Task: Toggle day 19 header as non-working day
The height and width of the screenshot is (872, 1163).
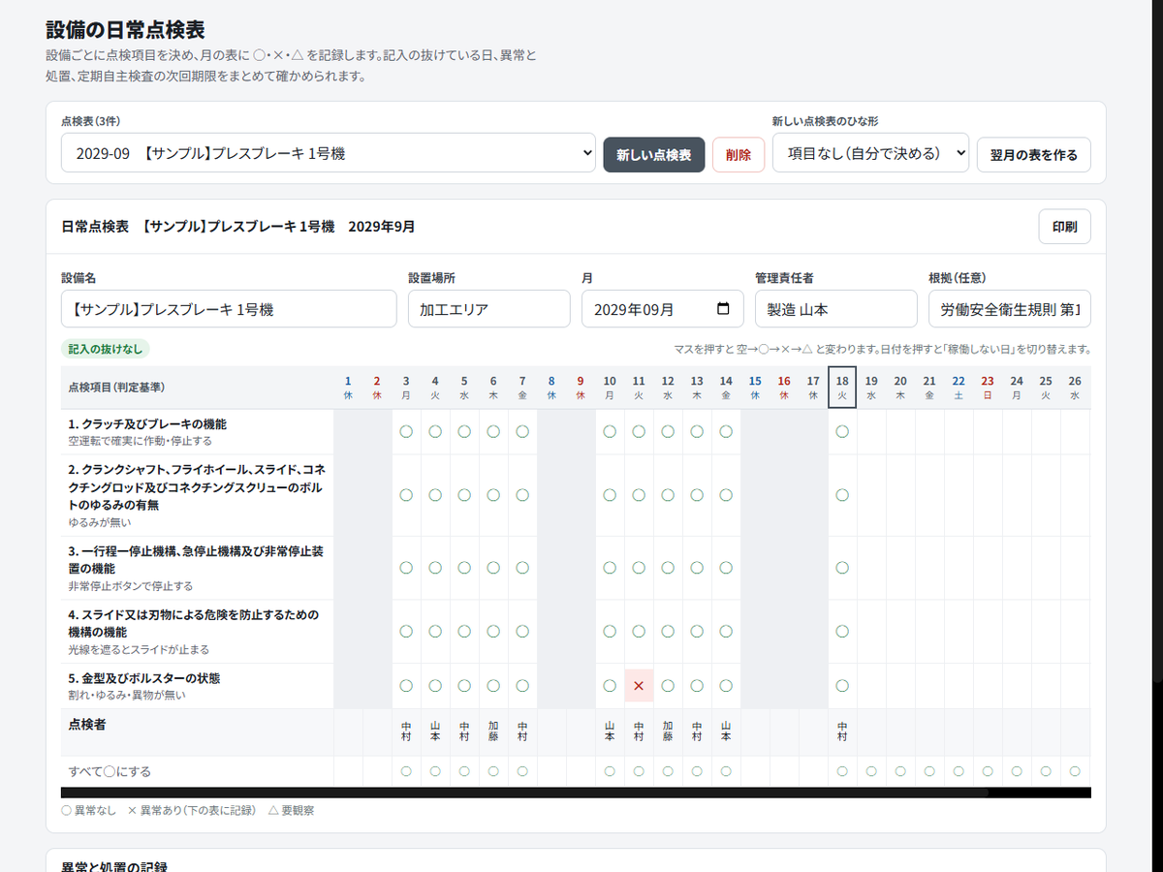Action: (x=871, y=388)
